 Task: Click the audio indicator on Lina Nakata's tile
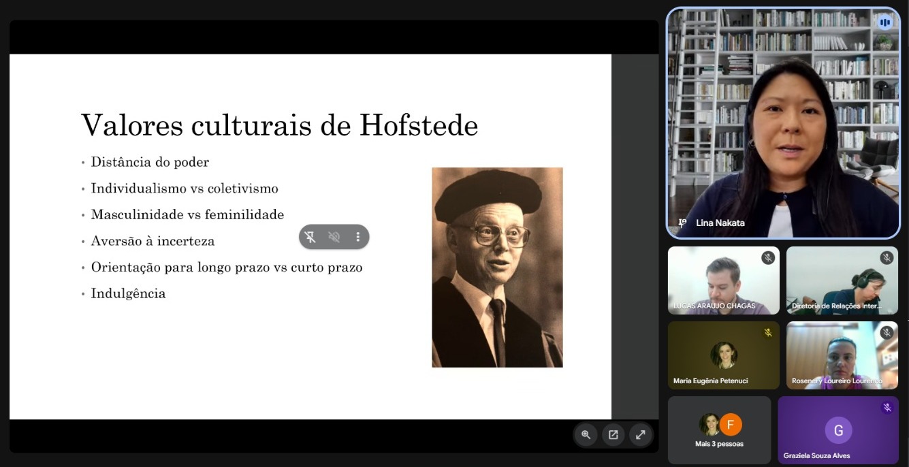pos(884,22)
